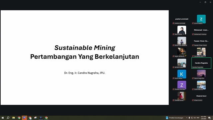Open the taskbar clock and date
This screenshot has height=120, width=213.
pyautogui.click(x=203, y=118)
